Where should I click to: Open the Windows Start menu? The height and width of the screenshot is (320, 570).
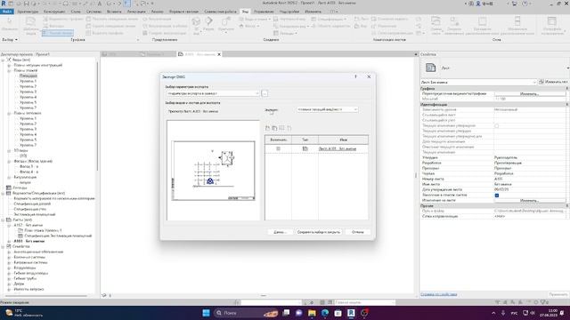coord(206,313)
